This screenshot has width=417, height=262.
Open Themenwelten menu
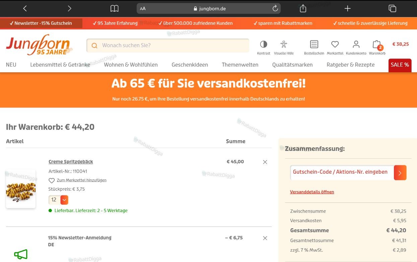coord(240,65)
